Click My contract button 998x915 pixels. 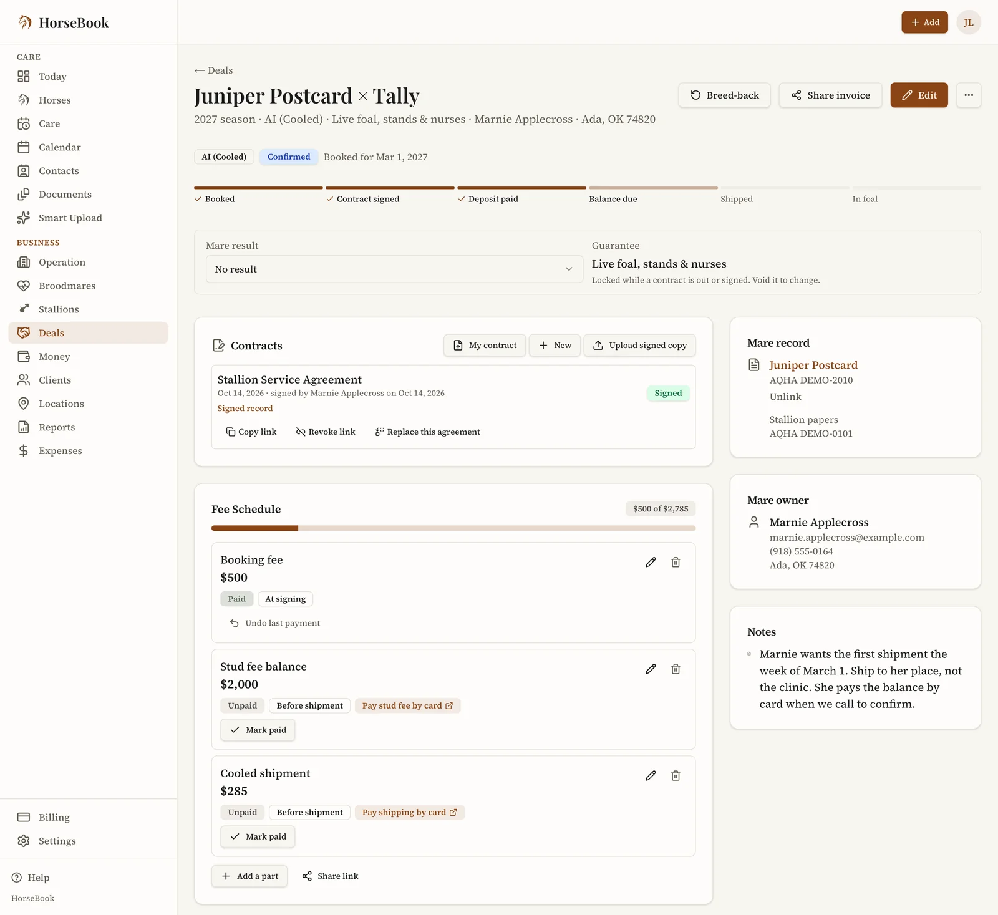point(485,345)
